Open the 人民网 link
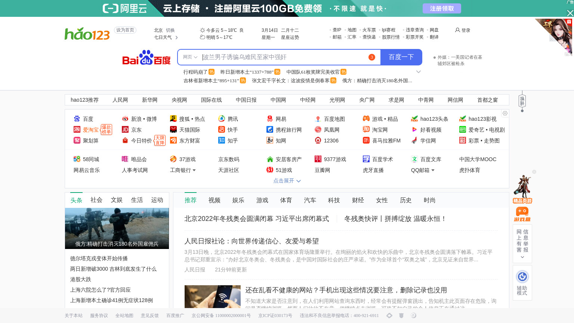This screenshot has width=574, height=323. pos(120,100)
